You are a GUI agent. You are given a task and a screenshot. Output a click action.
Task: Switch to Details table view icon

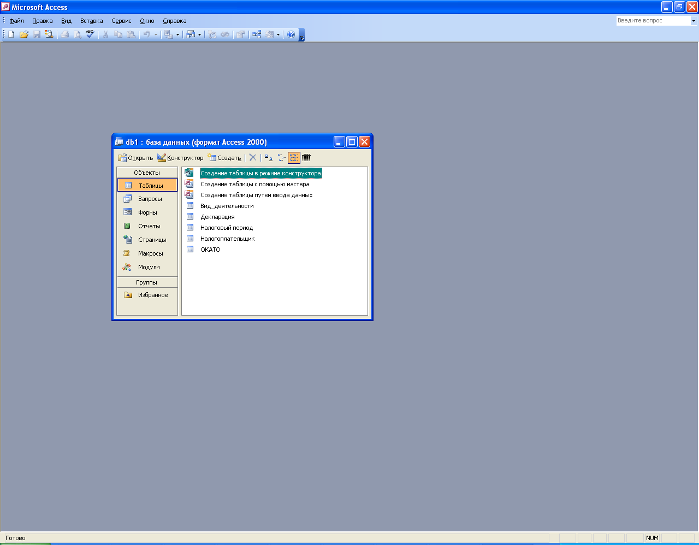tap(306, 158)
